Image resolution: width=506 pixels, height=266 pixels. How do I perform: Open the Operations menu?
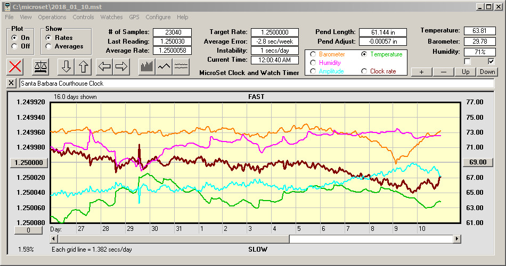pyautogui.click(x=52, y=17)
